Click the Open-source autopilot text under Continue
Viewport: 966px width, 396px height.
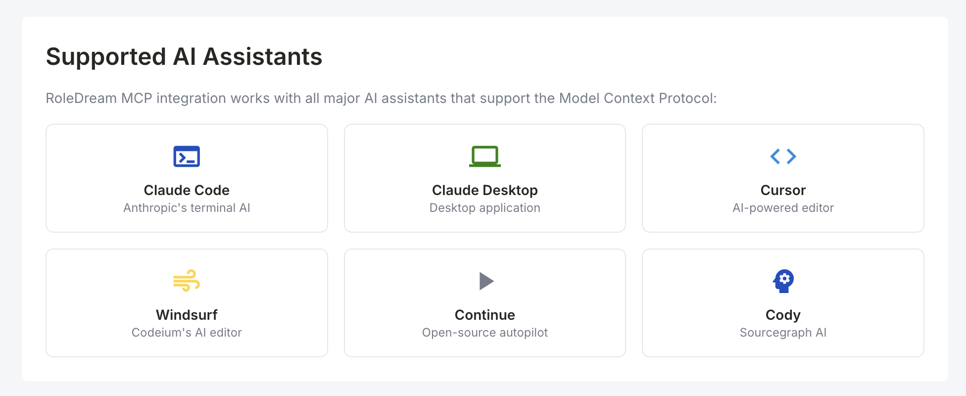[x=484, y=333]
